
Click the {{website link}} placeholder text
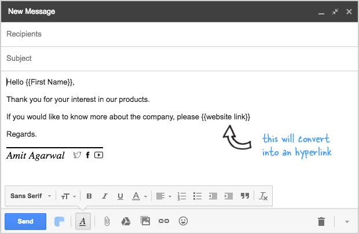[226, 117]
